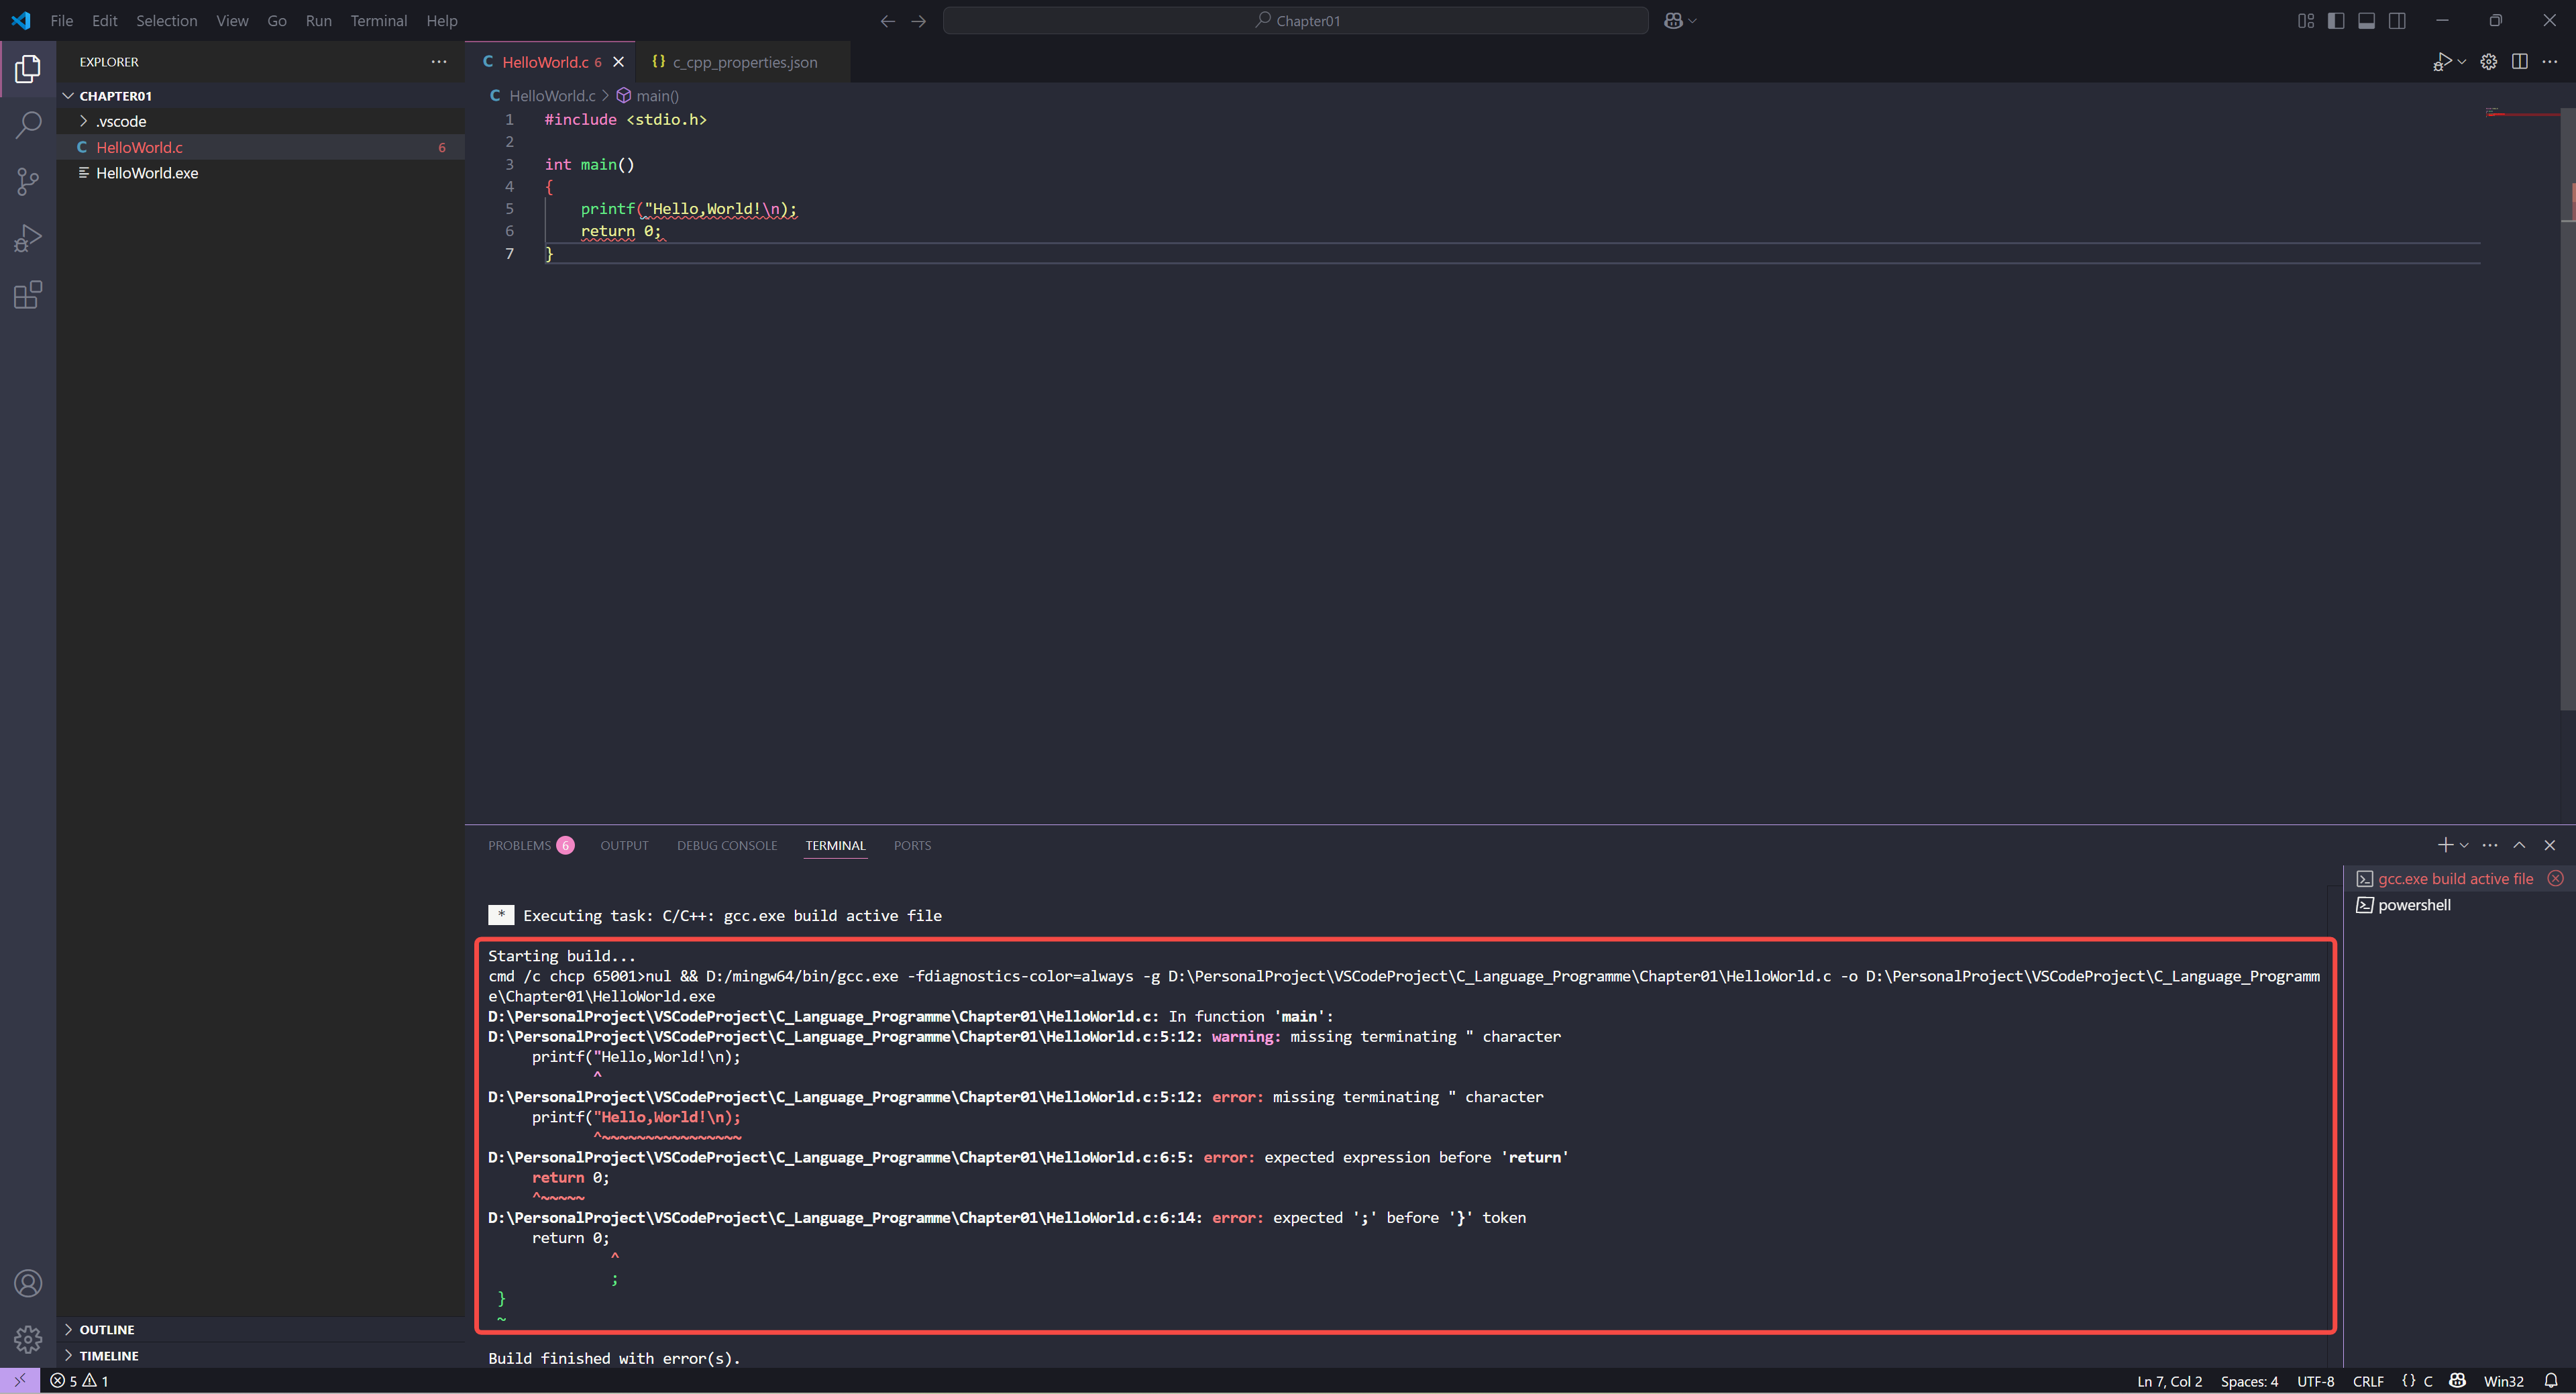Click the Manage gear icon
This screenshot has width=2576, height=1394.
point(28,1338)
